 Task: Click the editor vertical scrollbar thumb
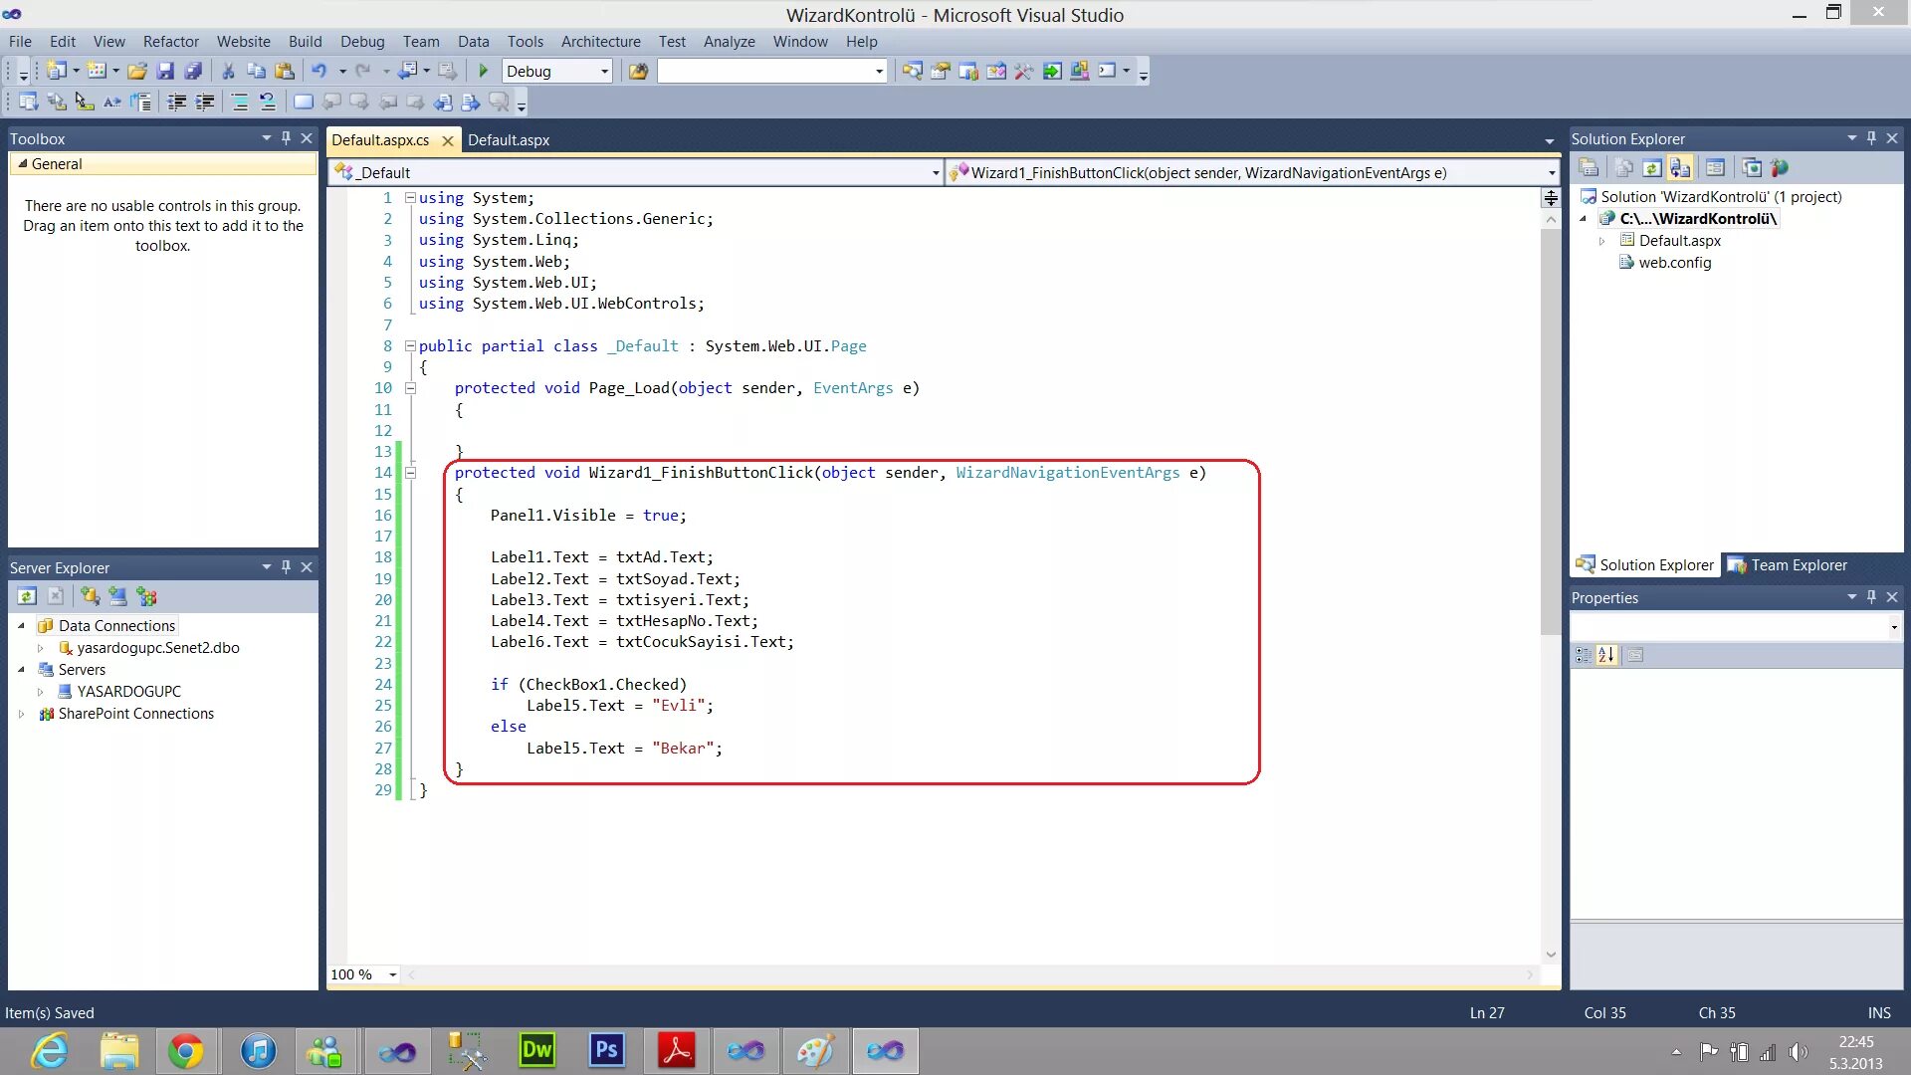[1550, 428]
